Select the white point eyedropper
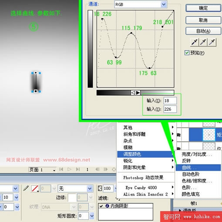Viewport: 222px width, 222px height. [x=212, y=42]
